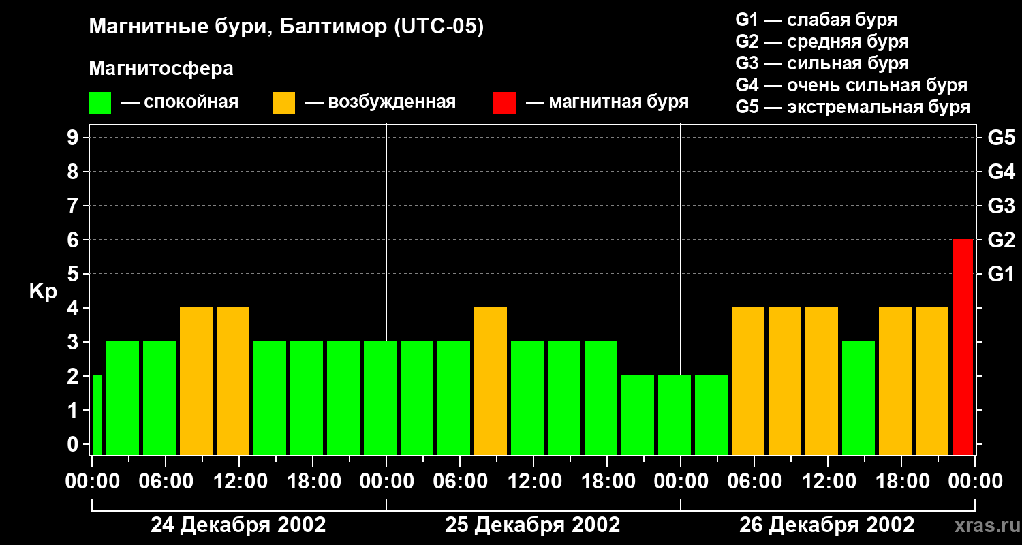
Task: Select the '24 Декабря 2002' date label
Action: tap(238, 525)
